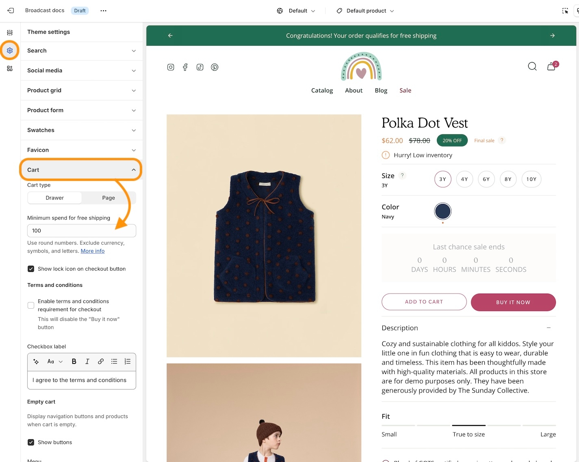Switch cart type to Page
The image size is (579, 462).
point(108,198)
